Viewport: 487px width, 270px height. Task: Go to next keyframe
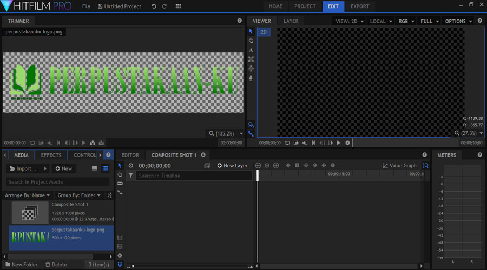[x=276, y=166]
